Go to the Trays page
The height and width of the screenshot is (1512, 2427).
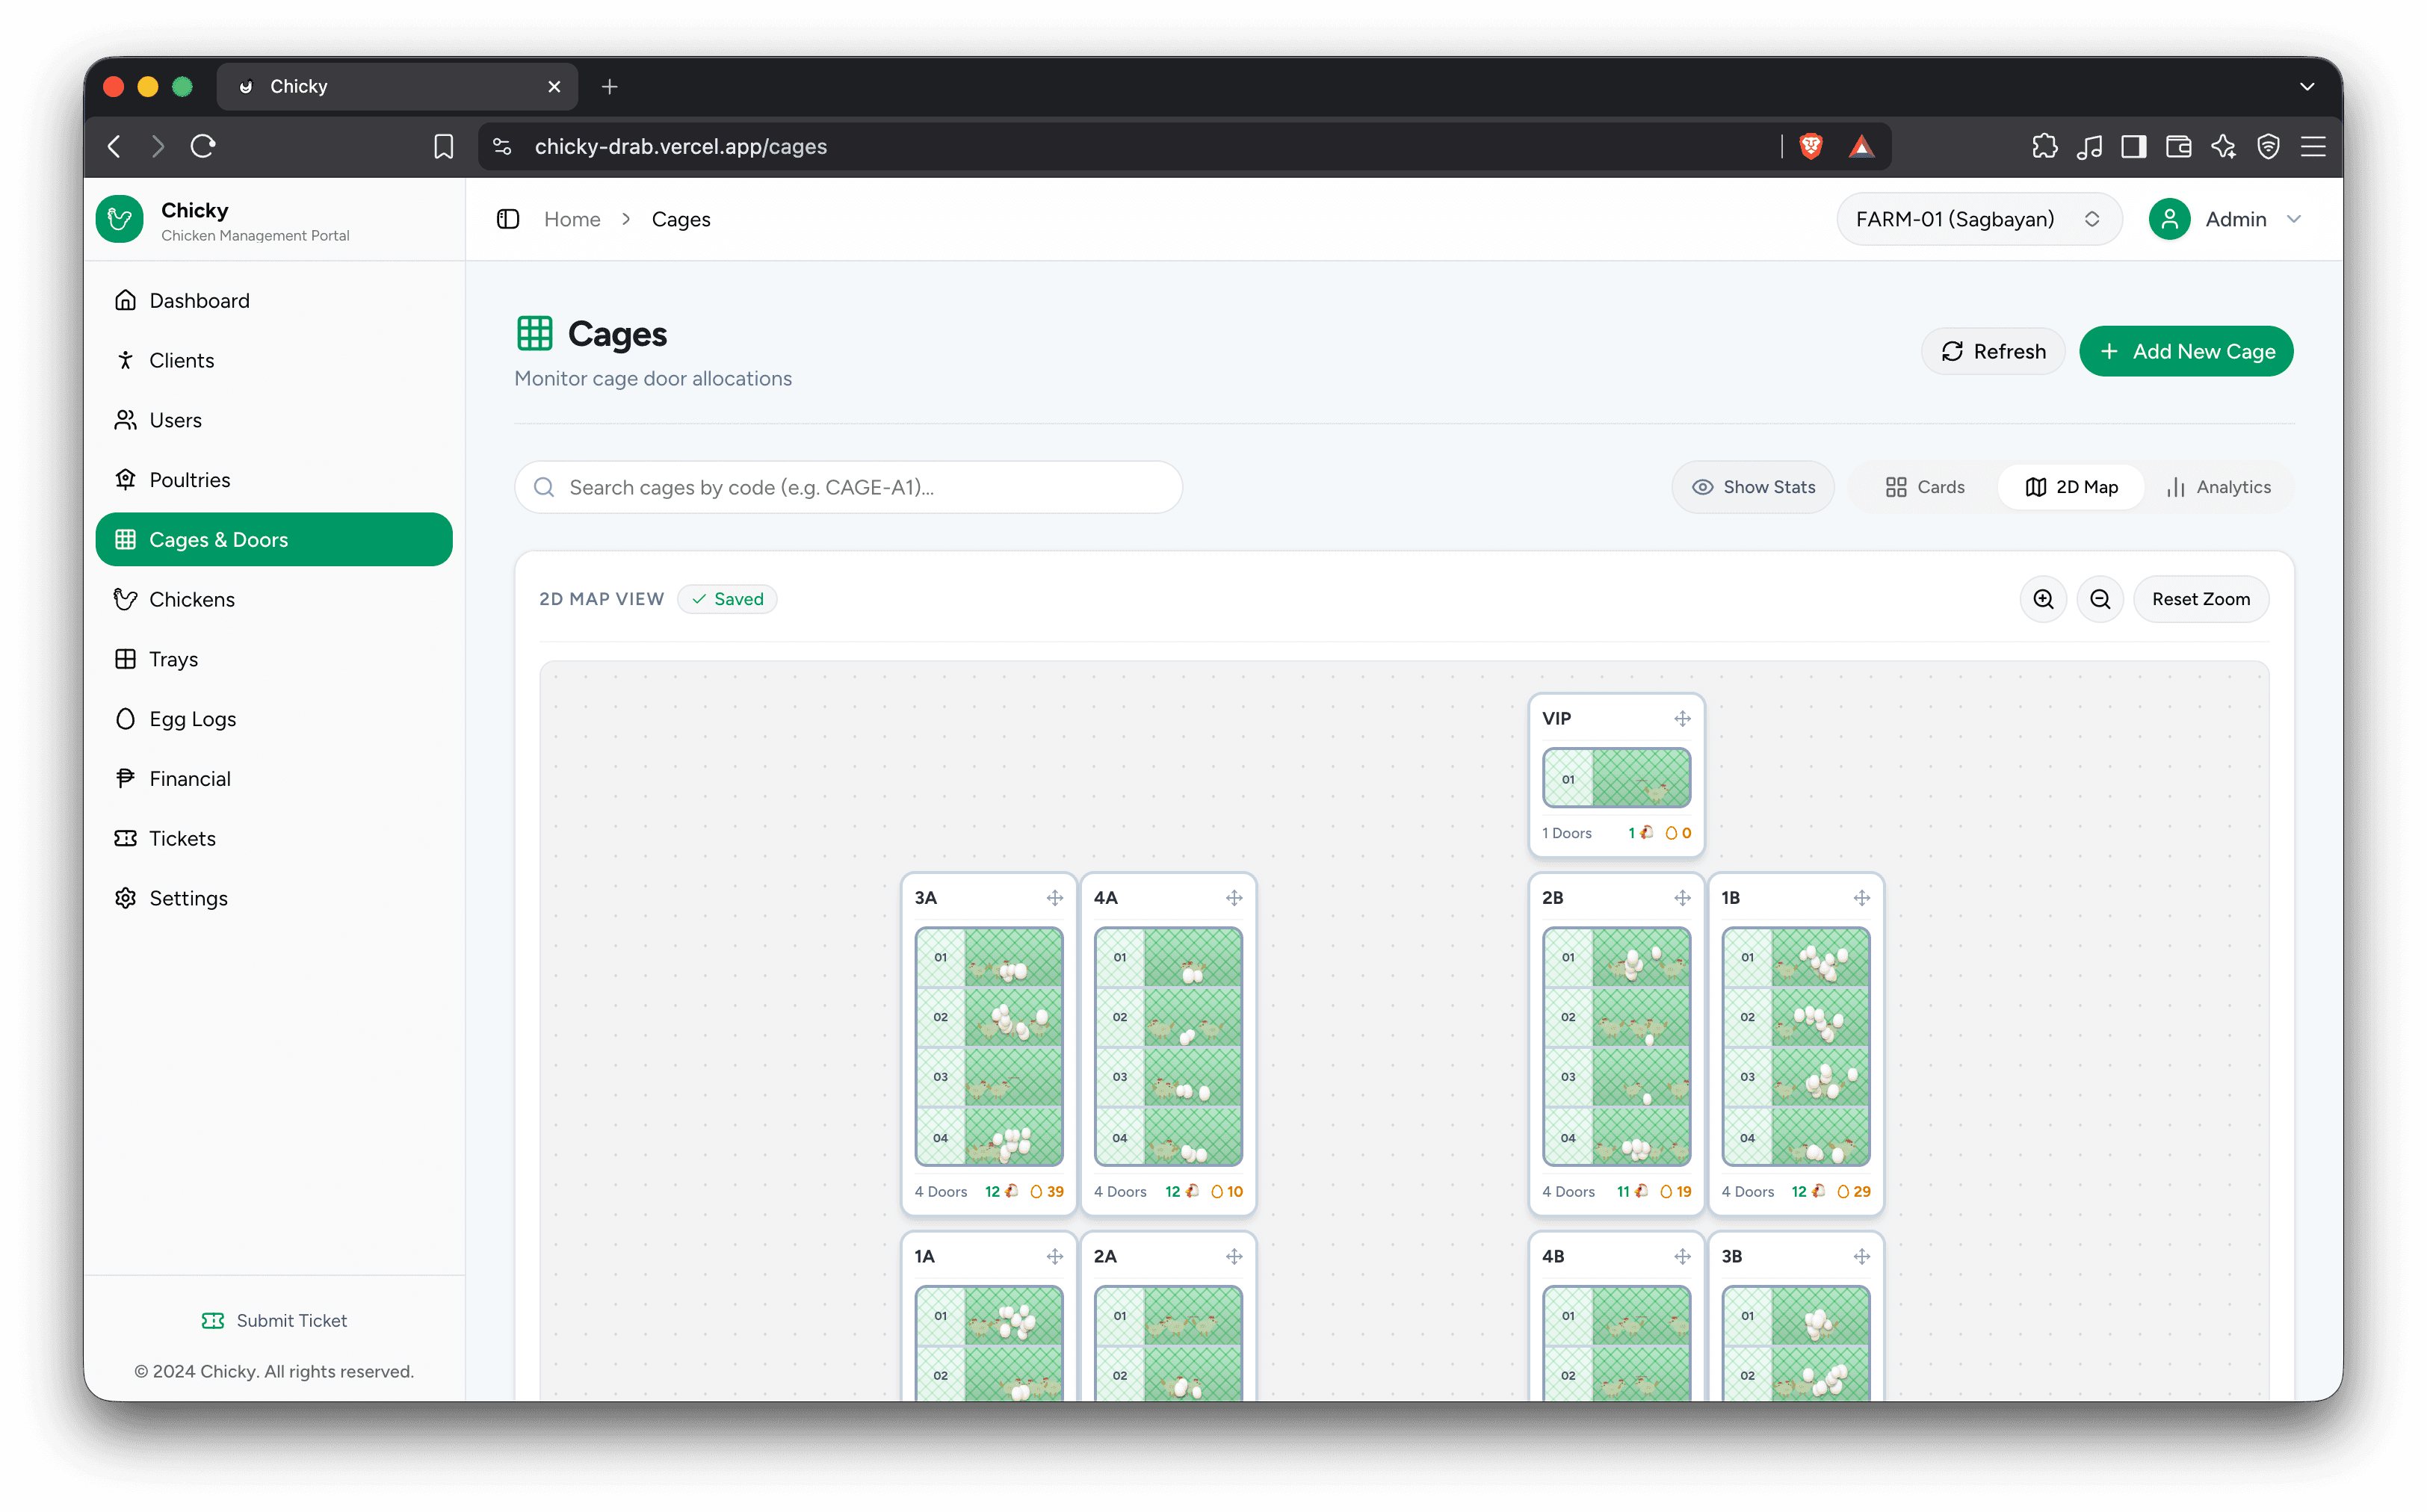click(x=274, y=659)
